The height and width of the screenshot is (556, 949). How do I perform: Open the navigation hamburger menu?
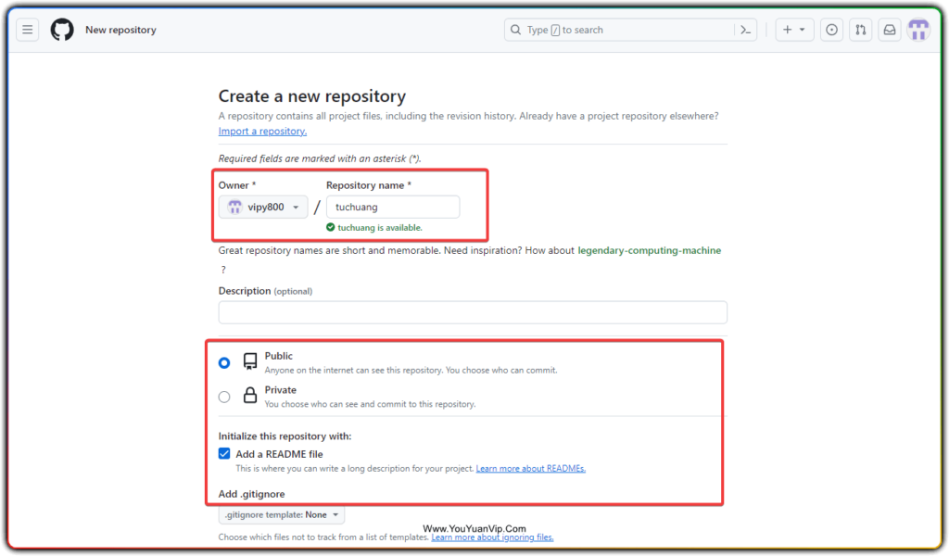click(27, 29)
